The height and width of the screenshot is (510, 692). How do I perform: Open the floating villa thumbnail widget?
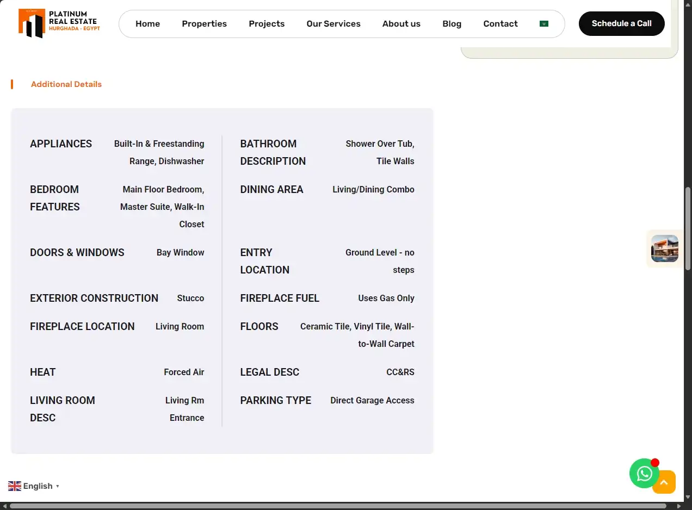coord(665,248)
